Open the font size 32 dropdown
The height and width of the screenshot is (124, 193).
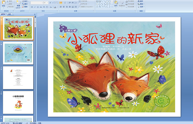(x=46, y=3)
